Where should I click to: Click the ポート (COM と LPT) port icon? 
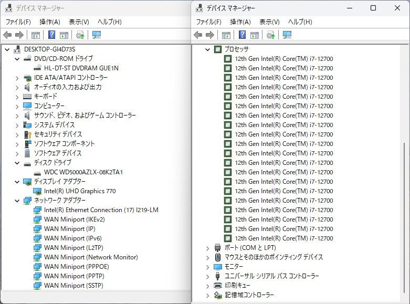tap(217, 248)
